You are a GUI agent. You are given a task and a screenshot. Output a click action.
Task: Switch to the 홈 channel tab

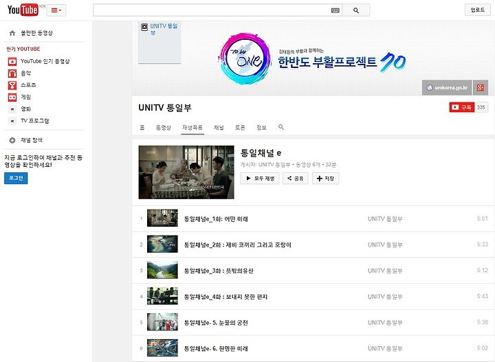[142, 127]
